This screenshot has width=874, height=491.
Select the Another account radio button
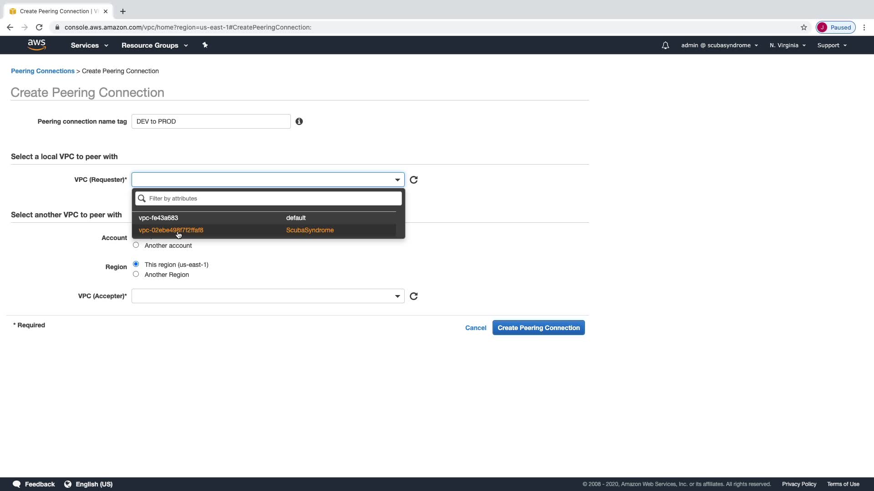(136, 245)
